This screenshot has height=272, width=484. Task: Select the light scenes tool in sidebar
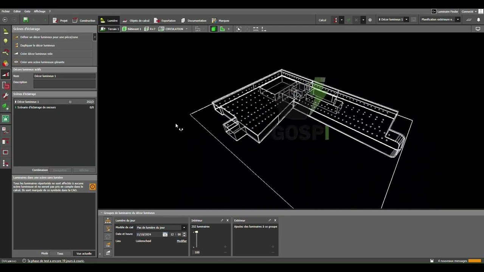tap(5, 74)
